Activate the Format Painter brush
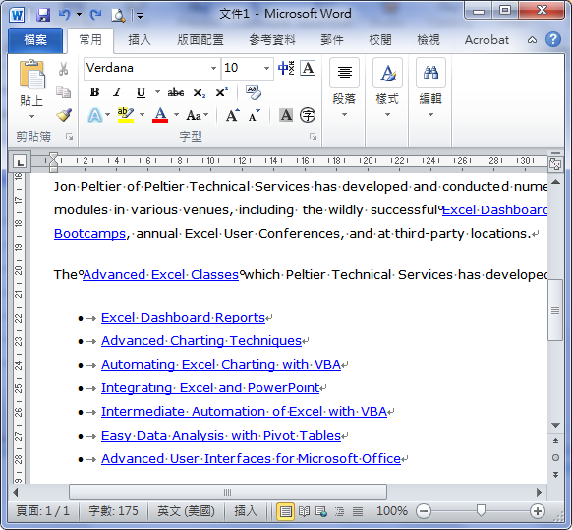 [x=64, y=115]
